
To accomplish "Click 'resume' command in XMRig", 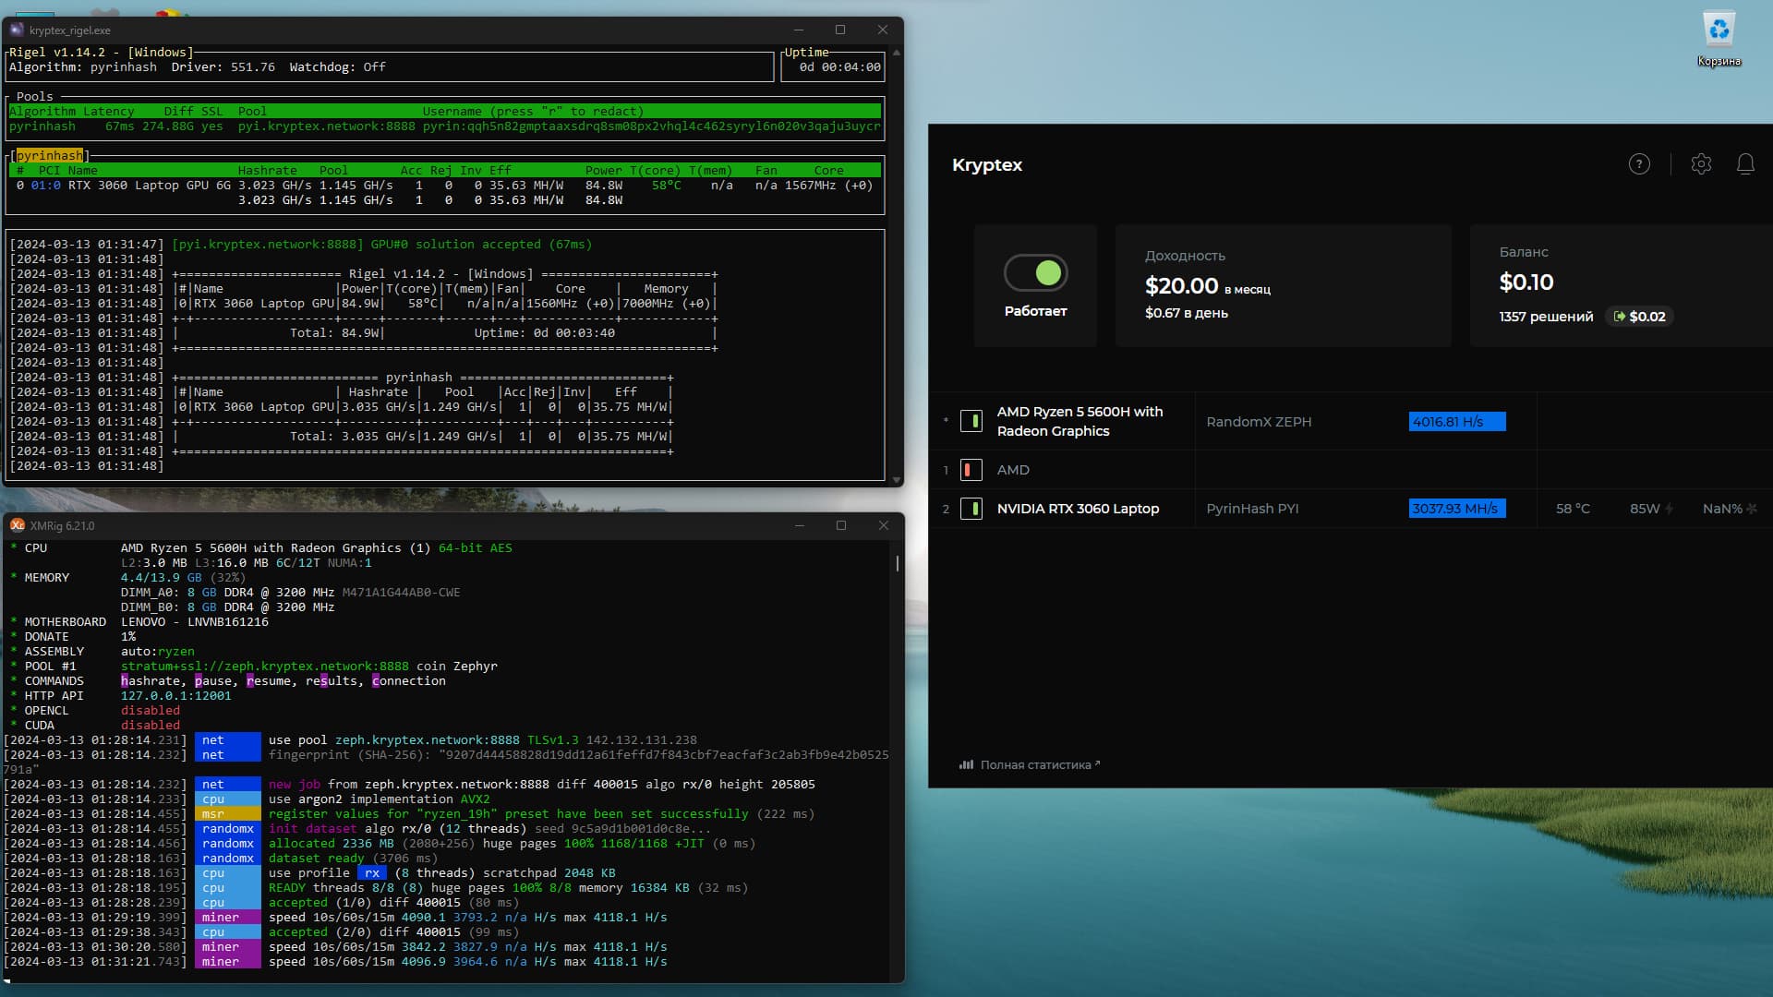I will (x=269, y=680).
